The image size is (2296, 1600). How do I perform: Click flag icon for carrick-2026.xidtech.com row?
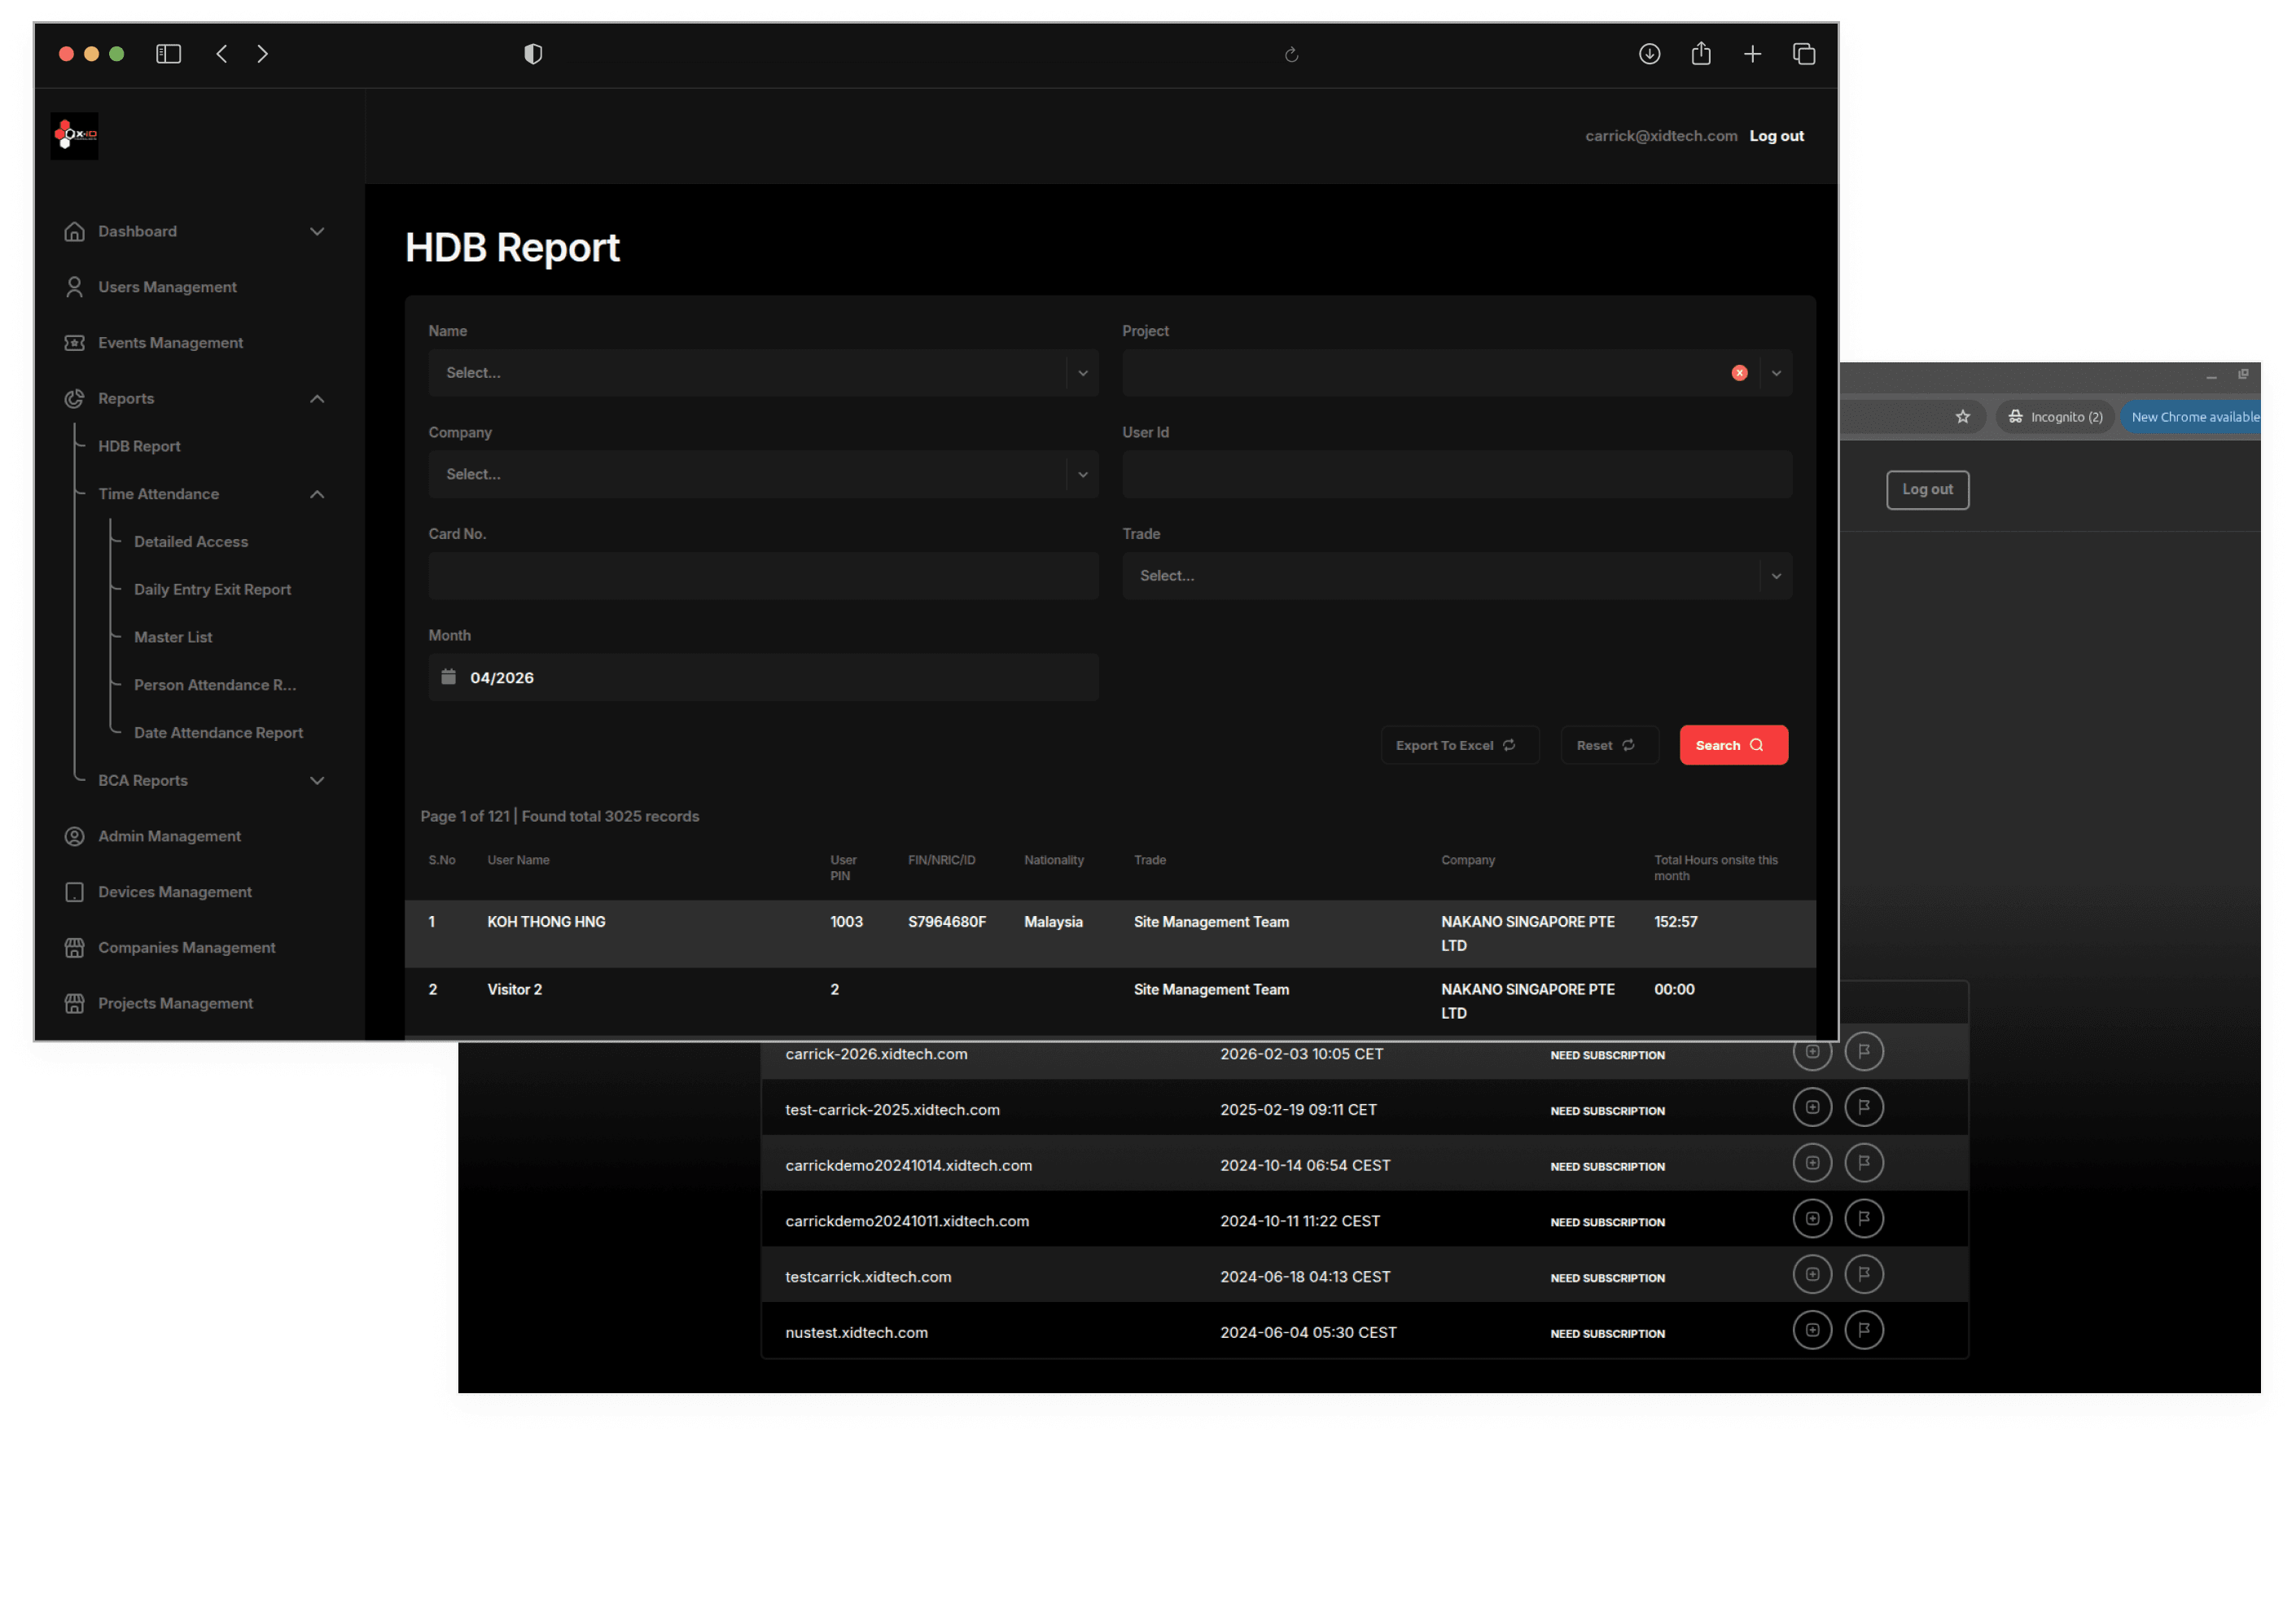[x=1864, y=1052]
